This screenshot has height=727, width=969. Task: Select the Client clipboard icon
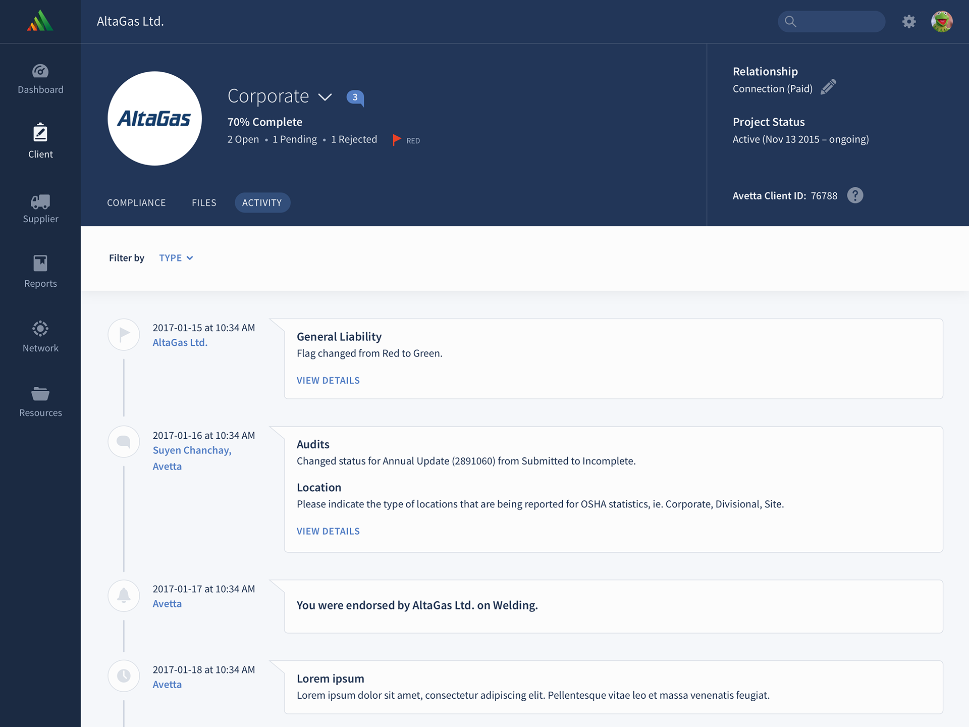pyautogui.click(x=40, y=132)
